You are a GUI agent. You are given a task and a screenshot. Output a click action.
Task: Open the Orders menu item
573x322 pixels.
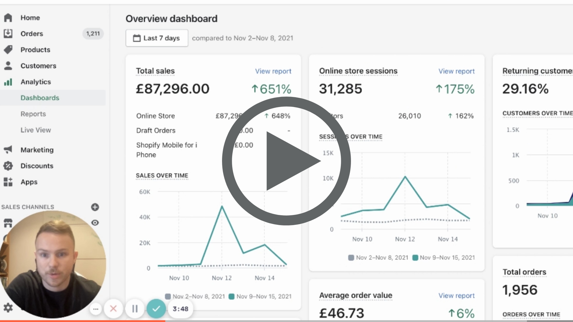point(32,34)
